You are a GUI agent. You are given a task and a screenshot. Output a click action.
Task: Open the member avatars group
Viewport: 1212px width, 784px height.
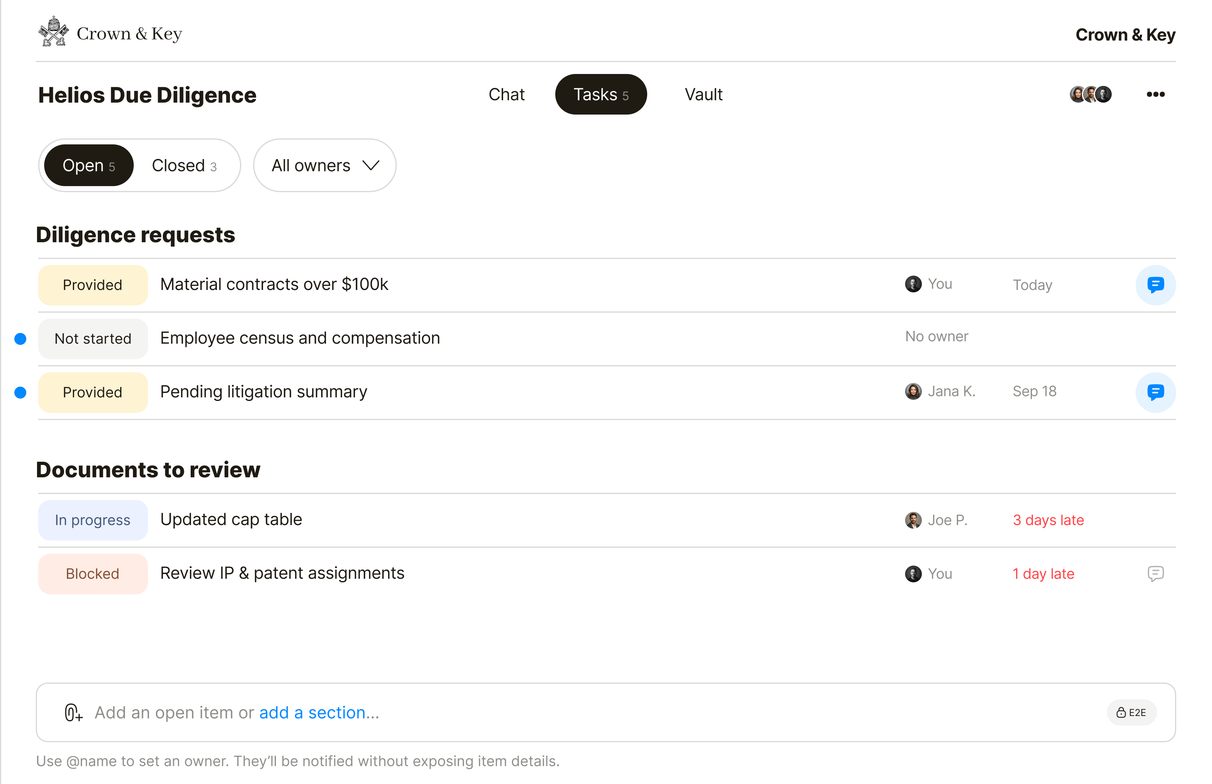1090,95
